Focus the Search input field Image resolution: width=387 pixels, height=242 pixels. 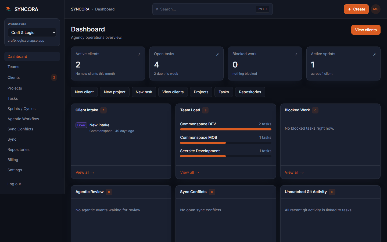(x=212, y=9)
